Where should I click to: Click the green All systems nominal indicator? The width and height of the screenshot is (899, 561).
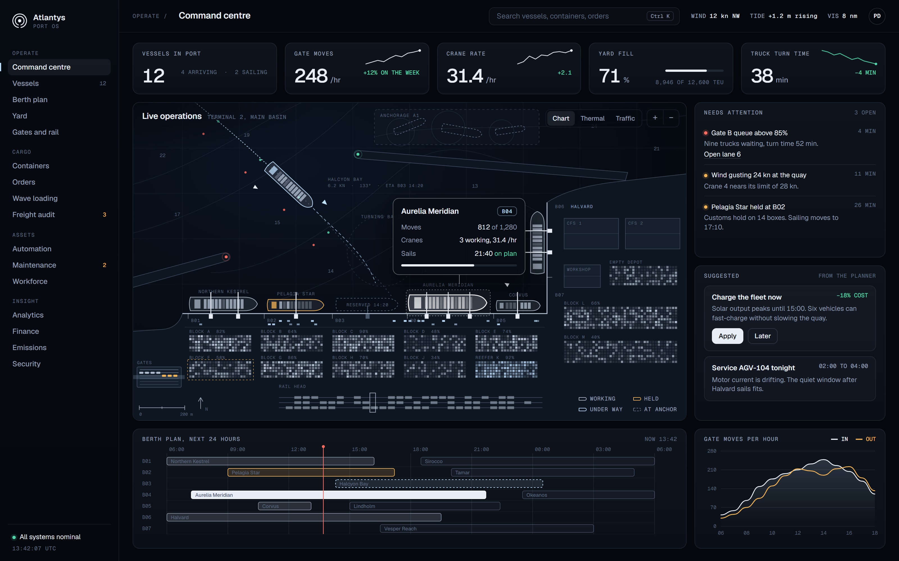pyautogui.click(x=14, y=537)
